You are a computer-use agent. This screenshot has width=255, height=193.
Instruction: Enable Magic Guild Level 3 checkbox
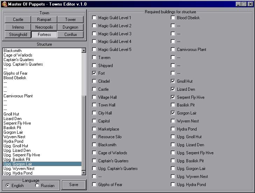pyautogui.click(x=94, y=34)
